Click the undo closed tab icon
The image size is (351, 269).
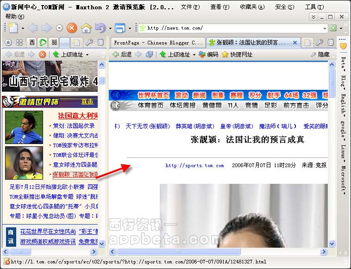coord(100,28)
